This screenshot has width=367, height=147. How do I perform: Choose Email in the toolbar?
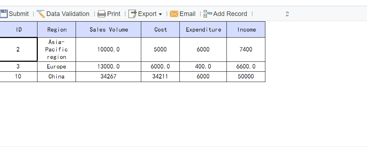pos(187,14)
